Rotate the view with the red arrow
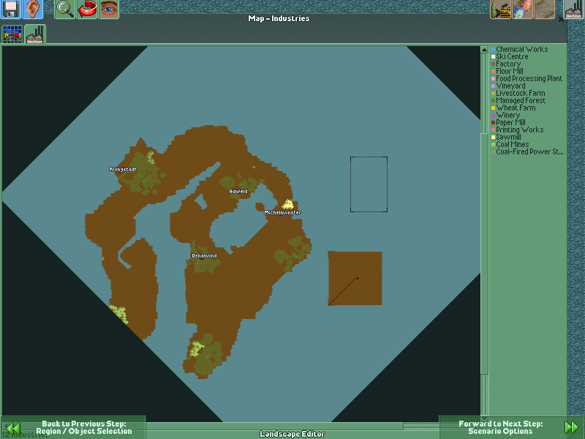Image resolution: width=585 pixels, height=439 pixels. click(x=87, y=9)
